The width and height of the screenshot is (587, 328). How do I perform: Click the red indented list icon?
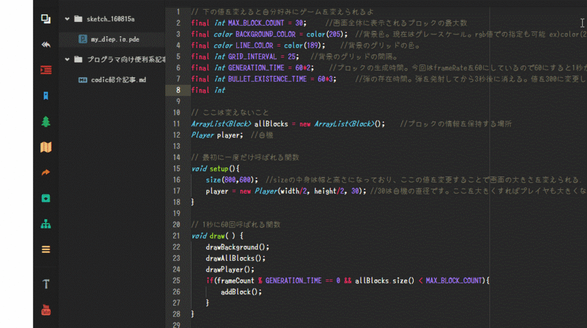tap(46, 70)
